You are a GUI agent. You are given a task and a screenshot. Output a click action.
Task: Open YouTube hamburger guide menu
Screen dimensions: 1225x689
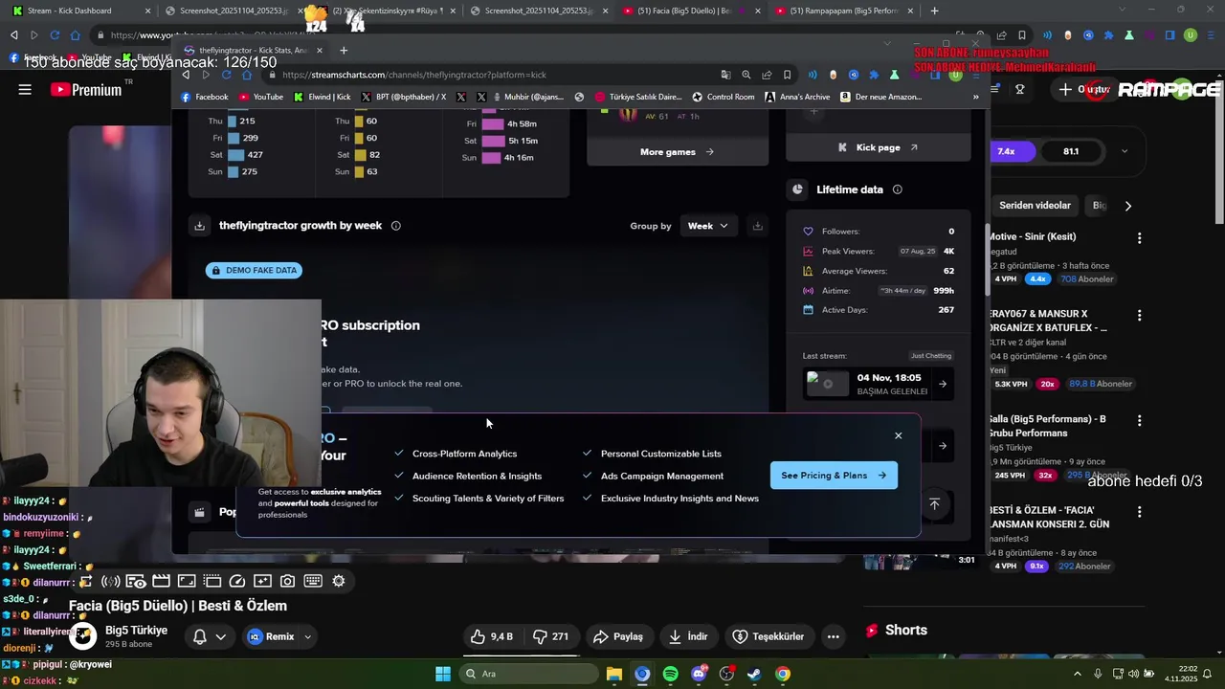click(x=25, y=90)
